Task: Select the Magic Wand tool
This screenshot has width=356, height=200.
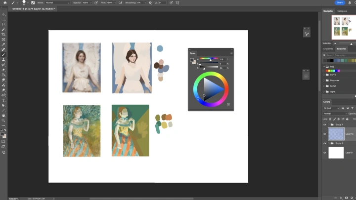Action: [x=3, y=29]
